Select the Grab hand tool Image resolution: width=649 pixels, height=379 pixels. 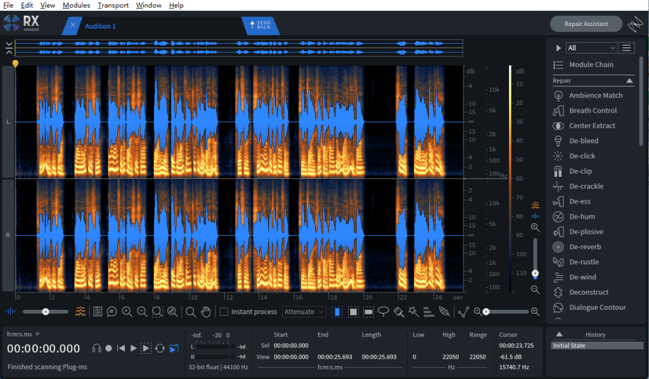click(206, 312)
